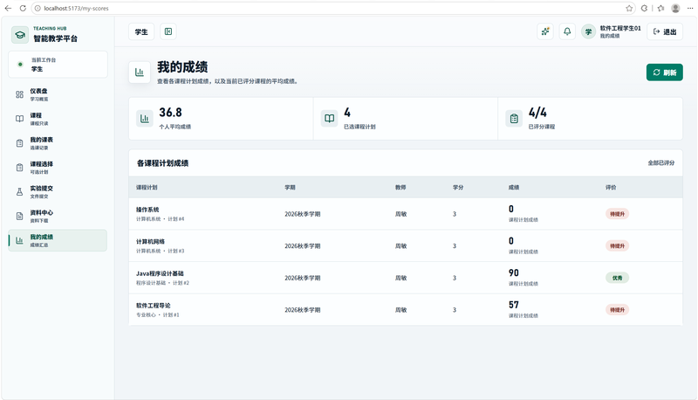Select 我的成绩 sidebar item
This screenshot has height=400, width=698.
58,240
